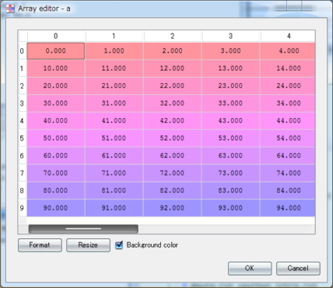Select row header 0
Image resolution: width=333 pixels, height=288 pixels.
(23, 51)
